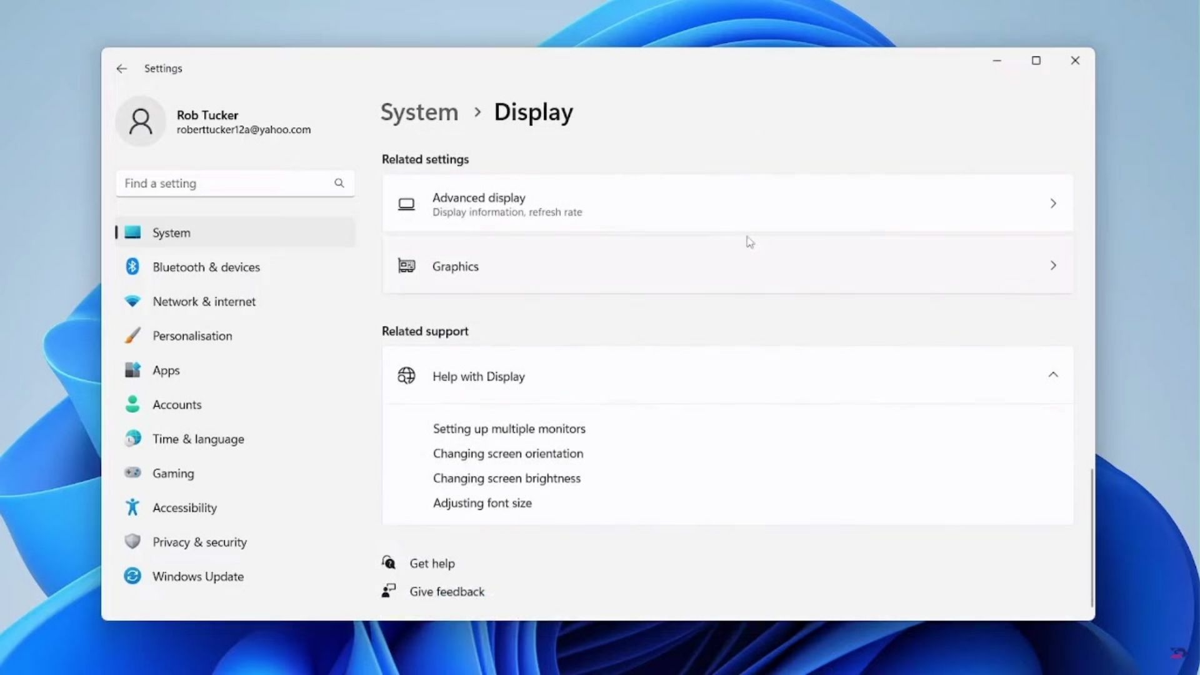
Task: Open Adjusting font size help
Action: 482,503
